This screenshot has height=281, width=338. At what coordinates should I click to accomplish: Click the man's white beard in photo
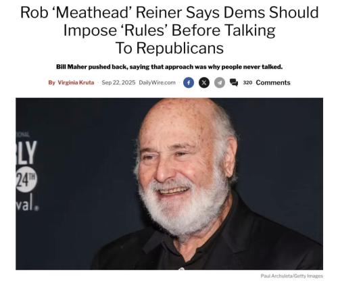pos(183,209)
